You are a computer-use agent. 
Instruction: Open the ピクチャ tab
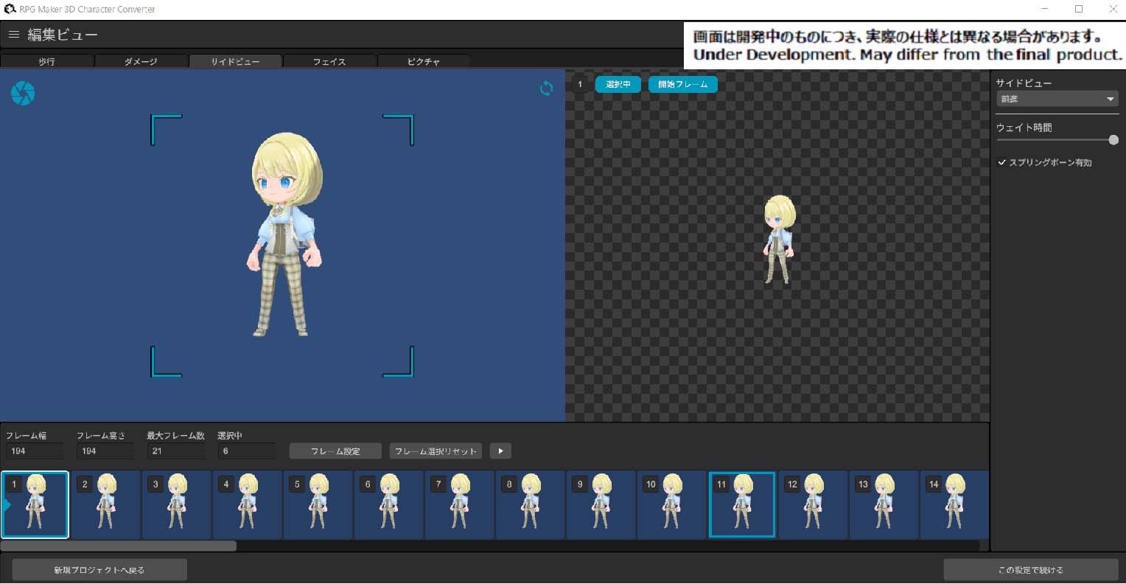click(424, 62)
